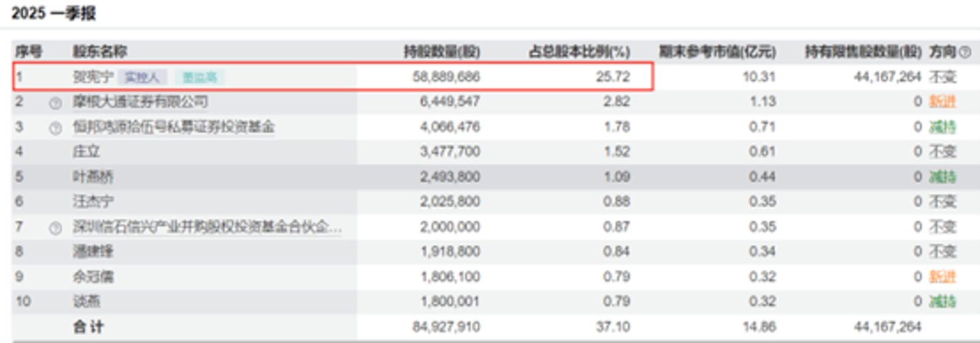Click the 持股数量(股) column header
This screenshot has height=343, width=980.
[441, 52]
